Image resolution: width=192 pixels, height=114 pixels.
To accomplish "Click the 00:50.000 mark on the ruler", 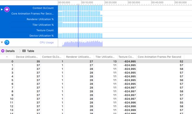I will [181, 2].
